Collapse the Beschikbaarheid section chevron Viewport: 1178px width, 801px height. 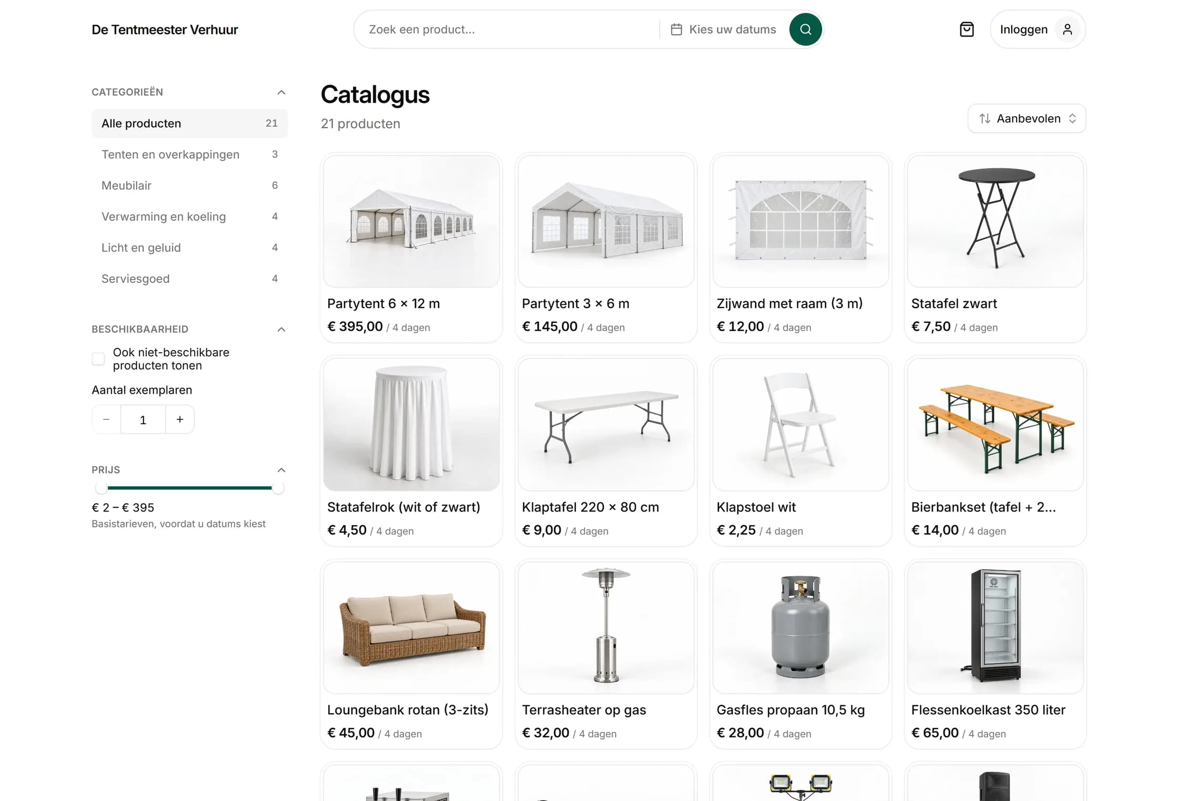pos(281,330)
